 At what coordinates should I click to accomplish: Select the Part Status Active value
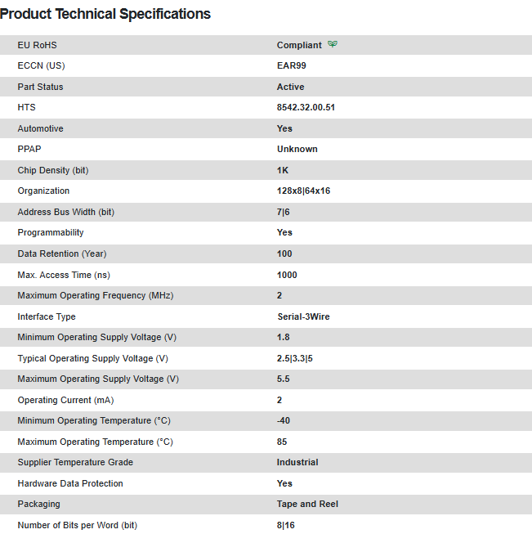[290, 87]
